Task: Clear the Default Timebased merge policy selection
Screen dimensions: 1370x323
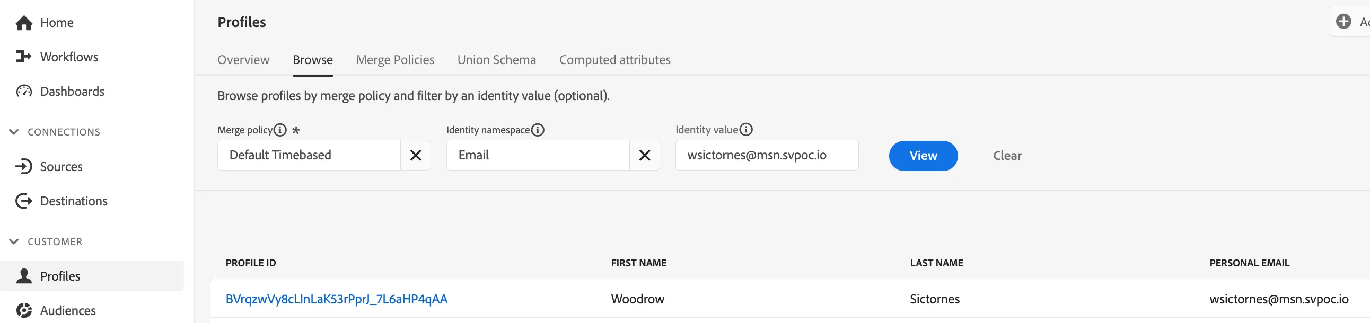Action: 416,155
